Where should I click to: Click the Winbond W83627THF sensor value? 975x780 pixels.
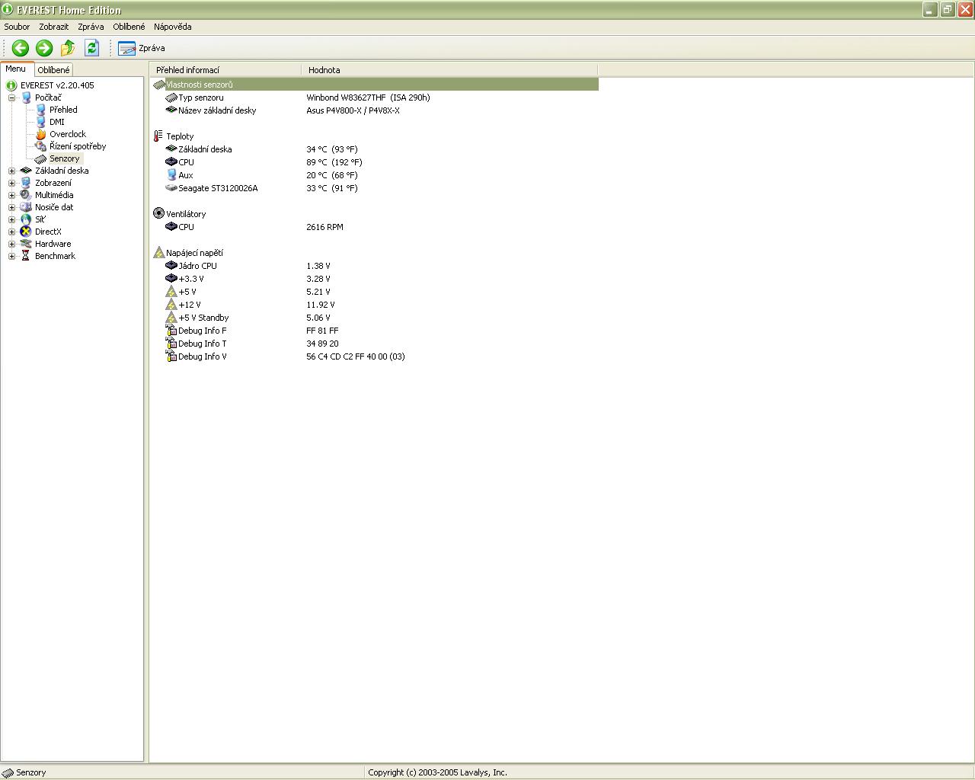(x=368, y=97)
